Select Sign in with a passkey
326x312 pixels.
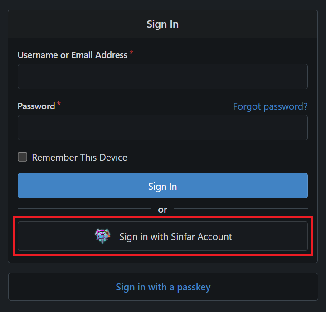163,287
